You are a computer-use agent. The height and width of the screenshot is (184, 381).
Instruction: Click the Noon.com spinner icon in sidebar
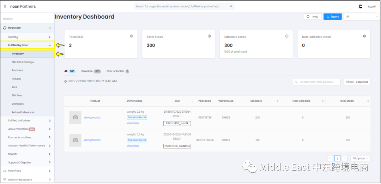coord(5,28)
